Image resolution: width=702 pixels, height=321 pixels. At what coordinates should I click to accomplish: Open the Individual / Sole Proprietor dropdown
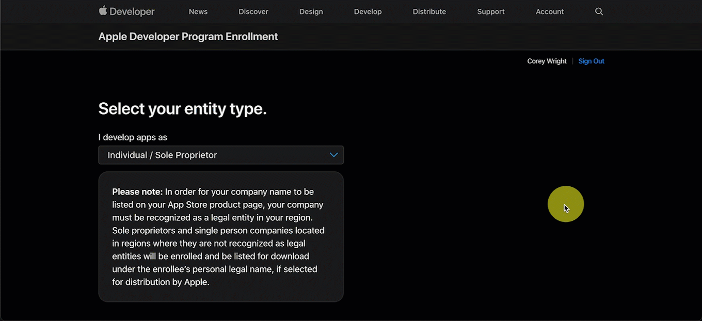point(220,155)
